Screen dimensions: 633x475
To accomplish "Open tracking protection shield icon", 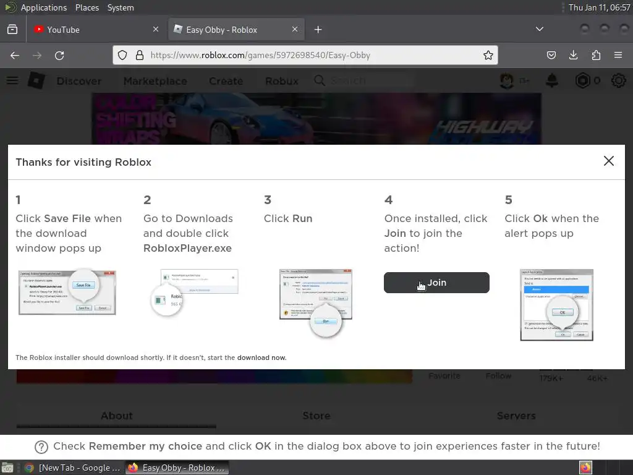I will (122, 55).
